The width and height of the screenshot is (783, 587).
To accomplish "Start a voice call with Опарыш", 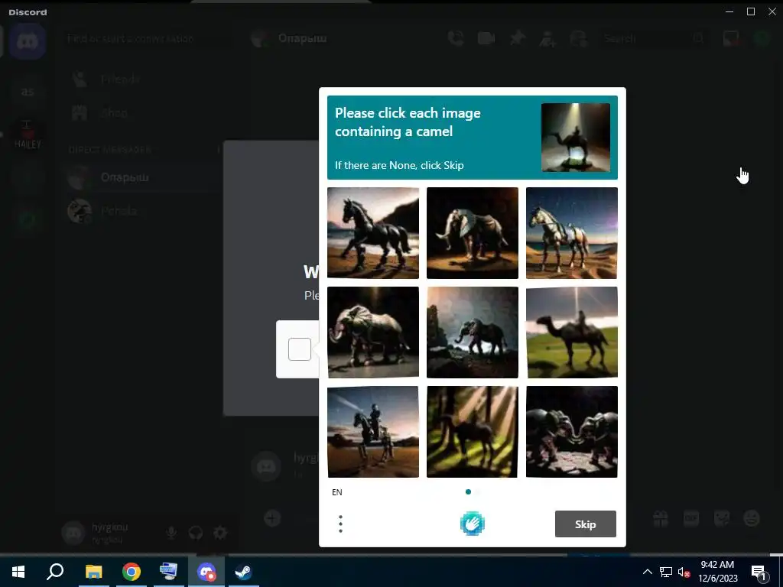I will click(456, 38).
